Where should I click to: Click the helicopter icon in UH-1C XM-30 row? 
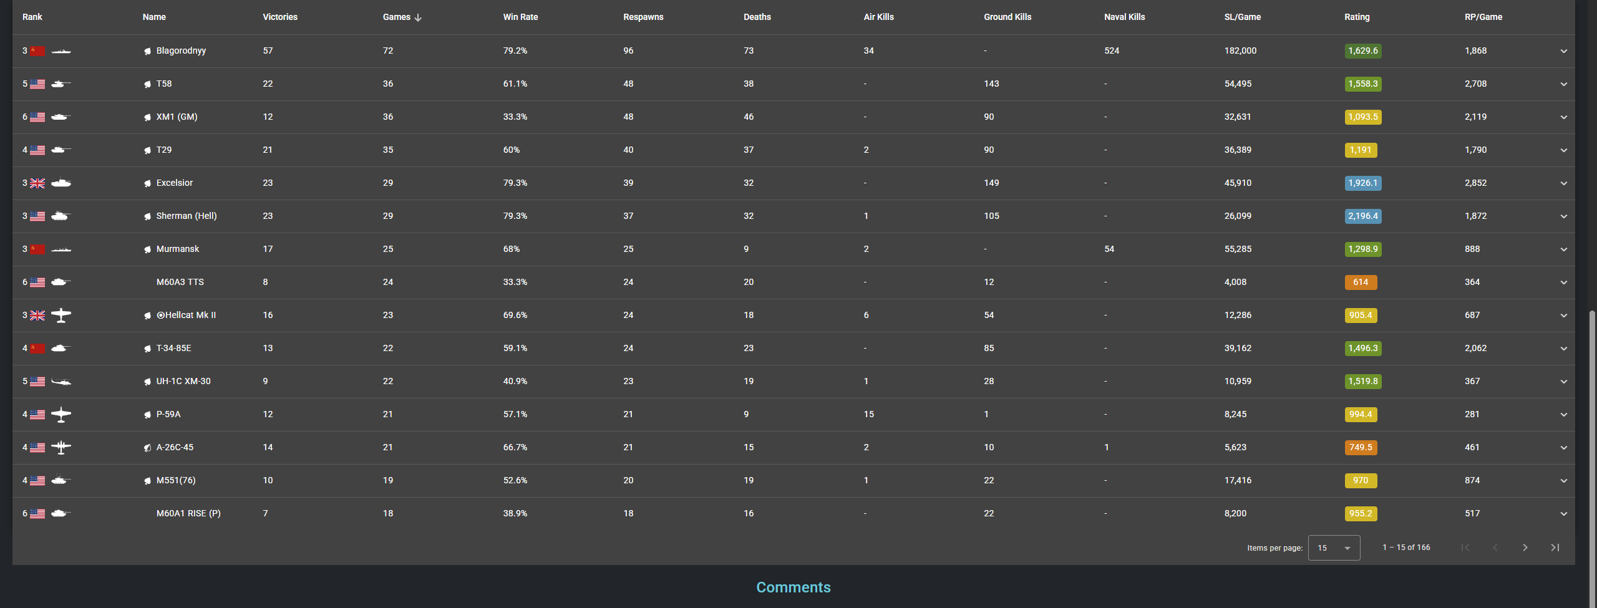pyautogui.click(x=61, y=382)
